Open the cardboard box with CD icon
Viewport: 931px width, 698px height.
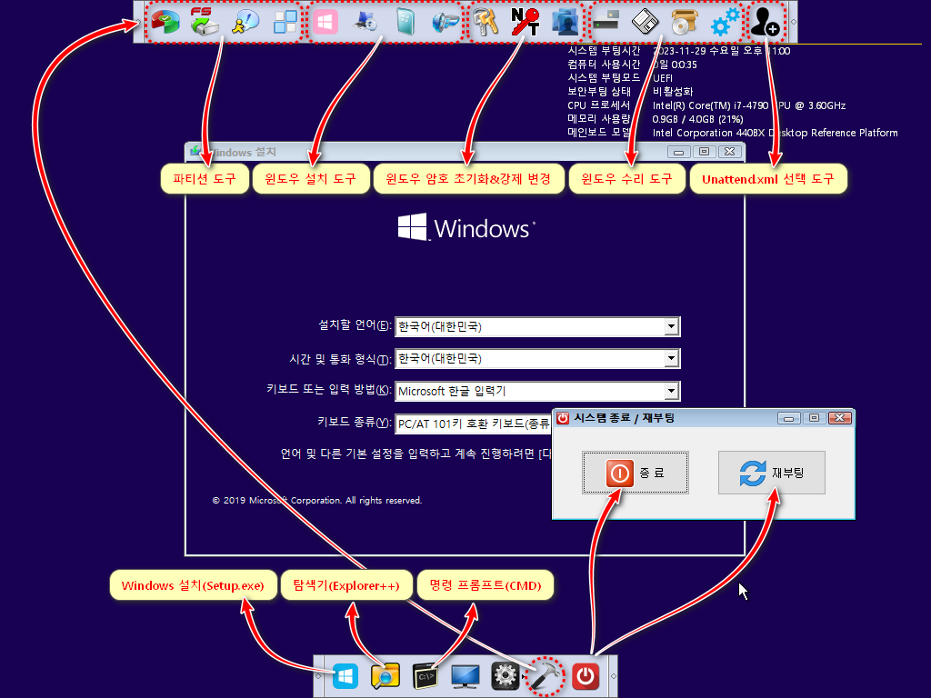[x=686, y=22]
